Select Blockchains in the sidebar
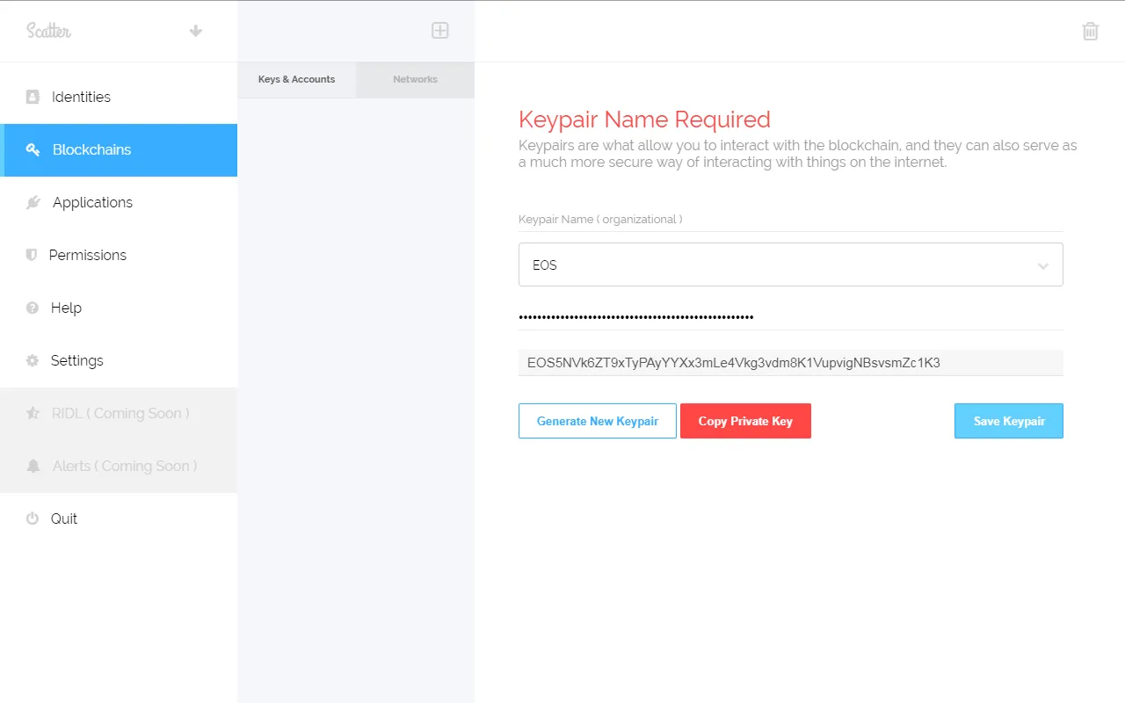Viewport: 1125px width, 703px height. tap(119, 149)
